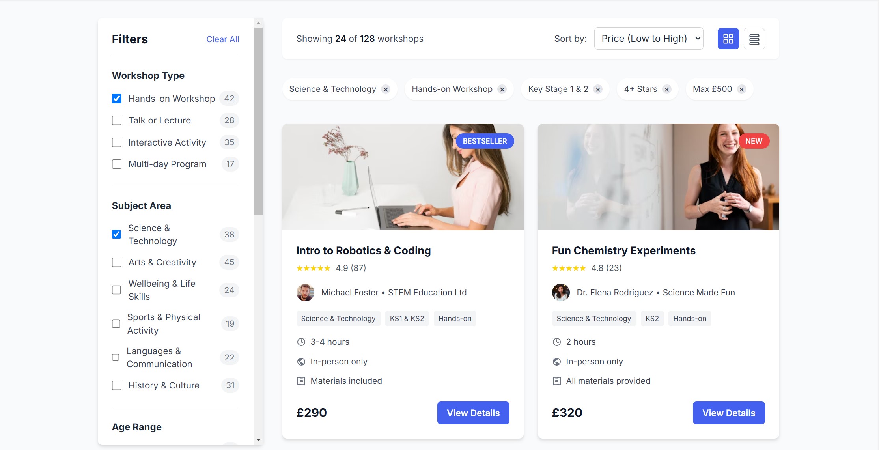This screenshot has height=450, width=879.
Task: Click the star rating on Fun Chemistry Experiments
Action: click(569, 268)
